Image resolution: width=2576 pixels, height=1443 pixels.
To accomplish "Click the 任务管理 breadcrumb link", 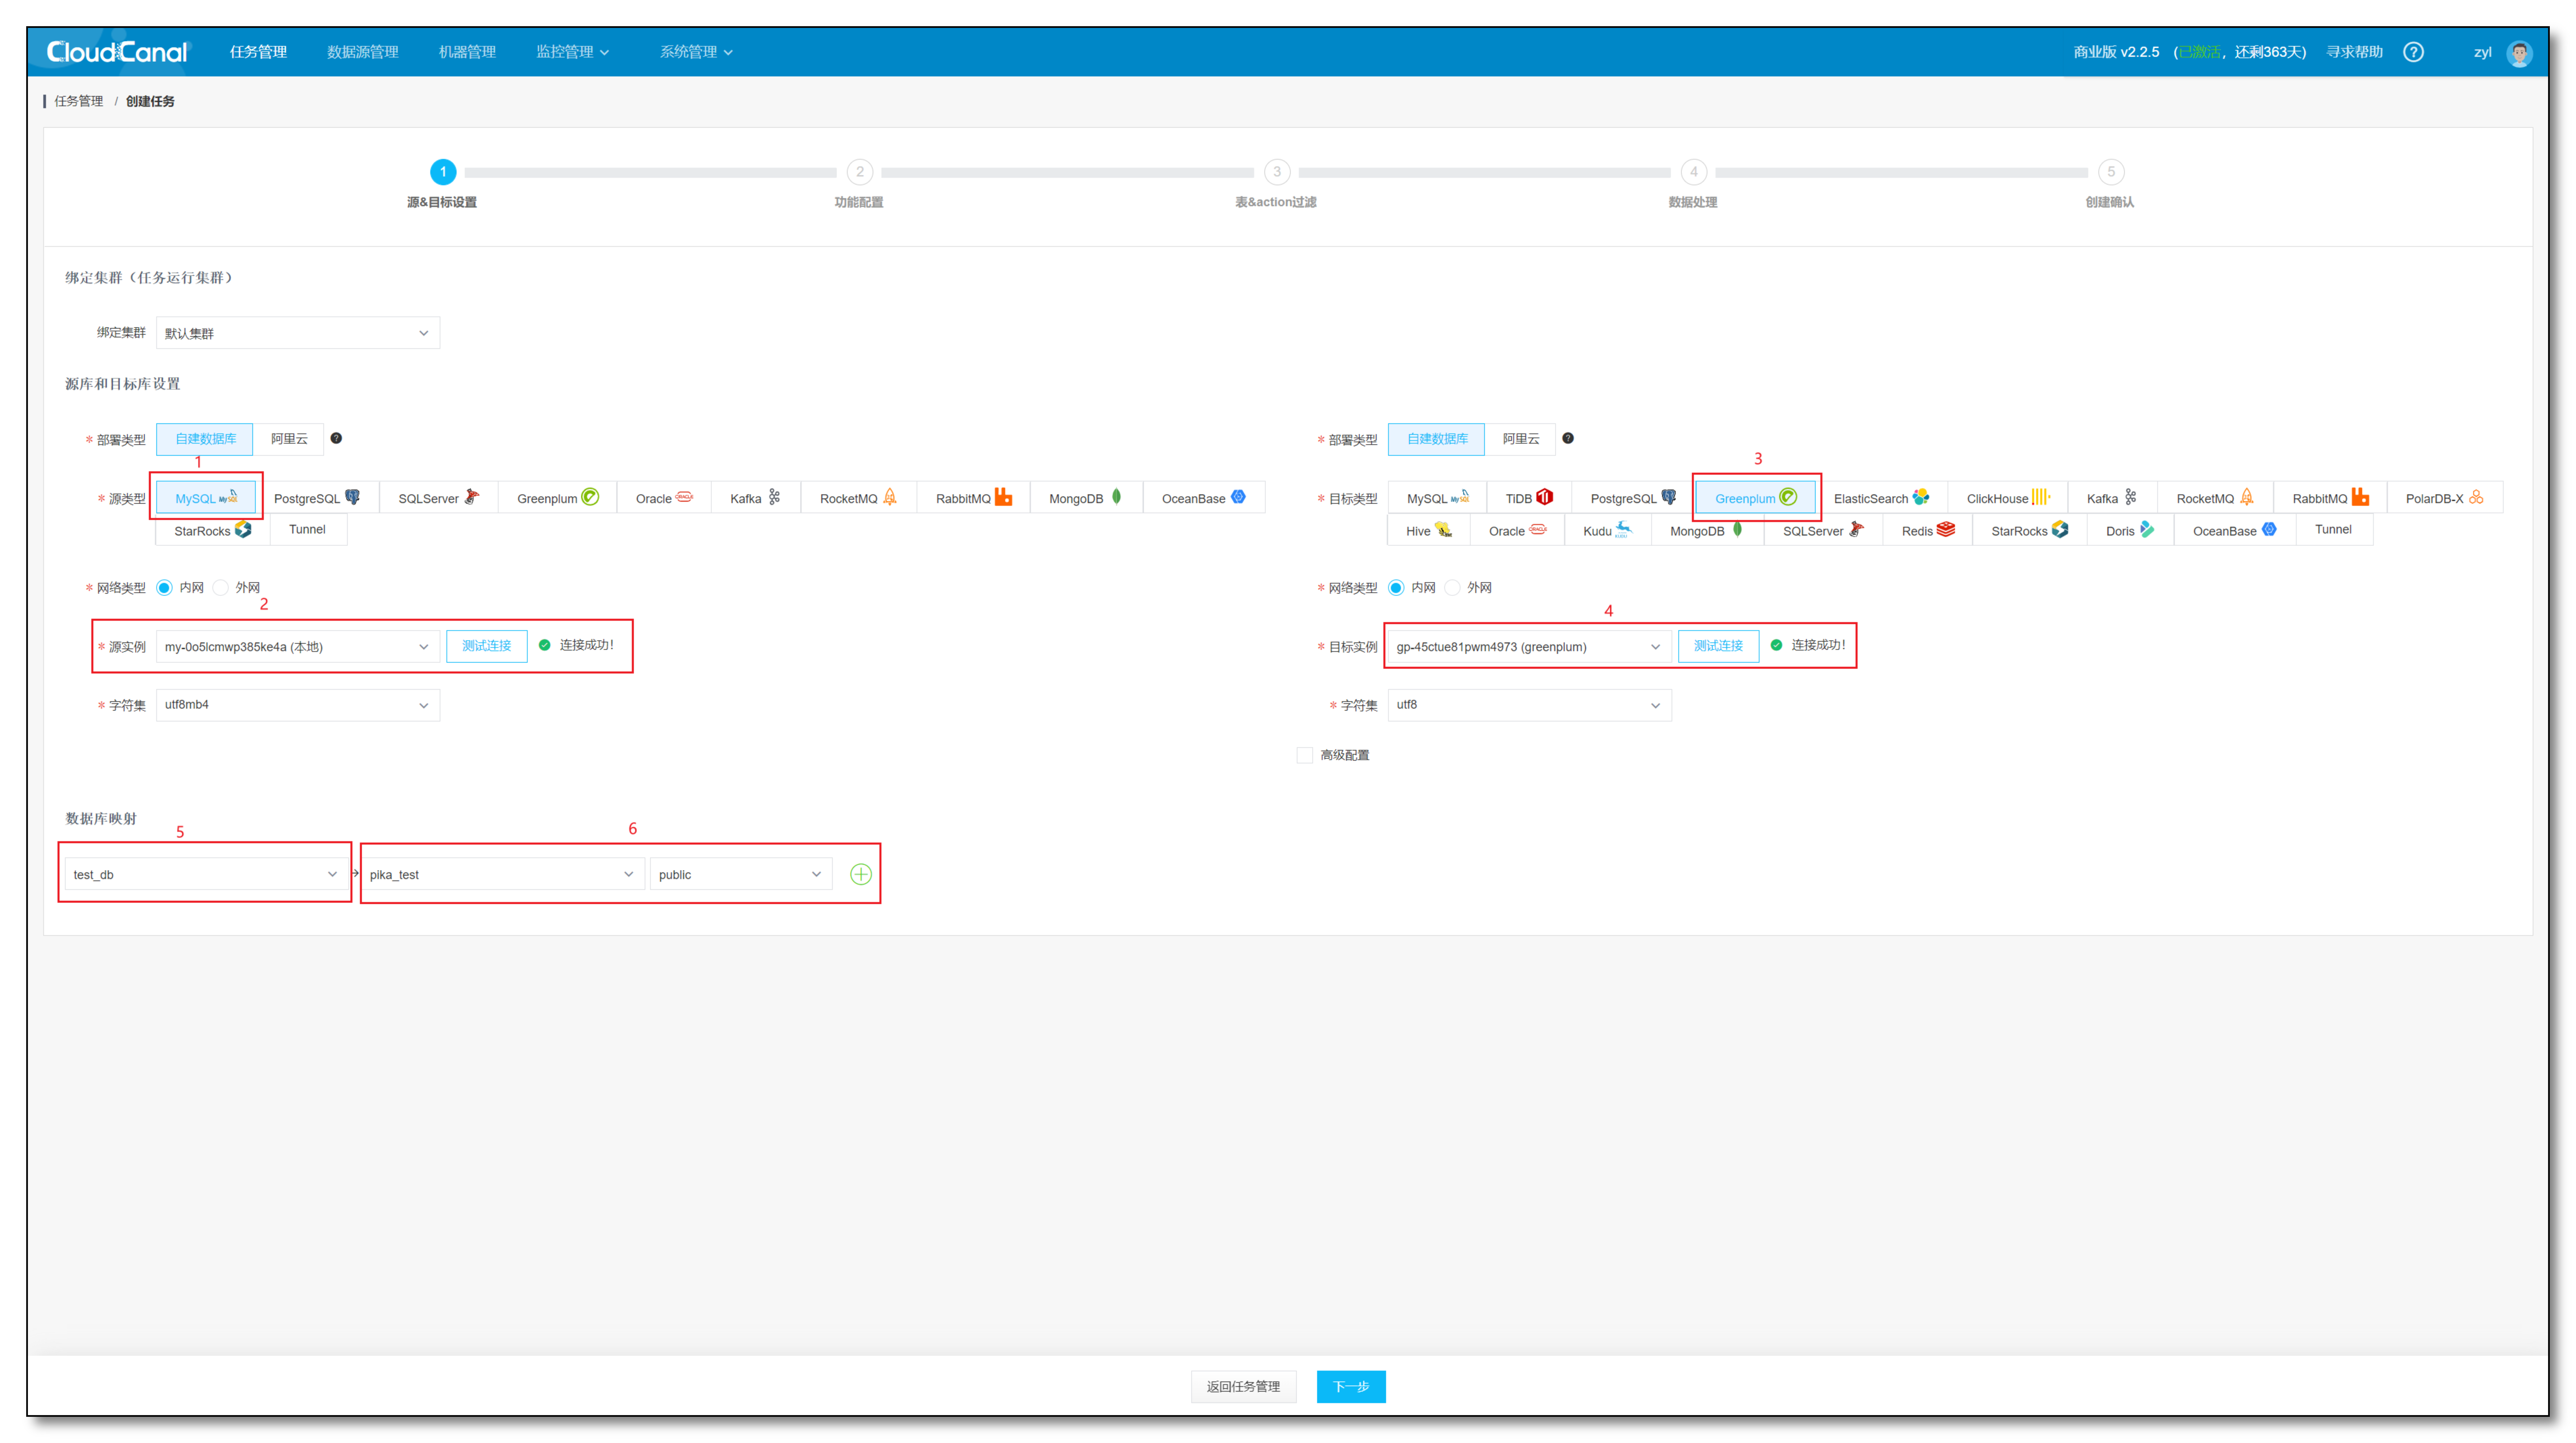I will [x=78, y=101].
